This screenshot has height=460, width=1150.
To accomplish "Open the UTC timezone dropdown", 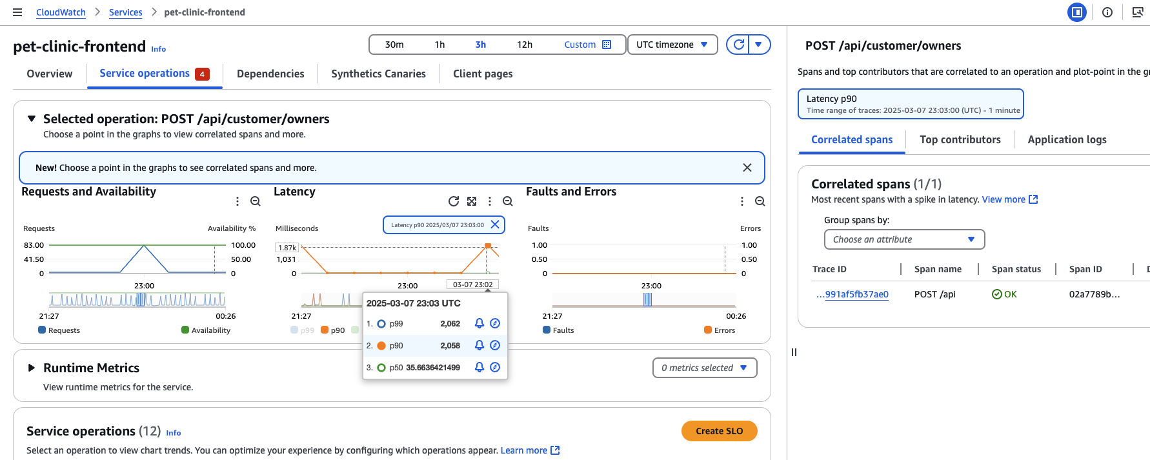I will point(672,45).
